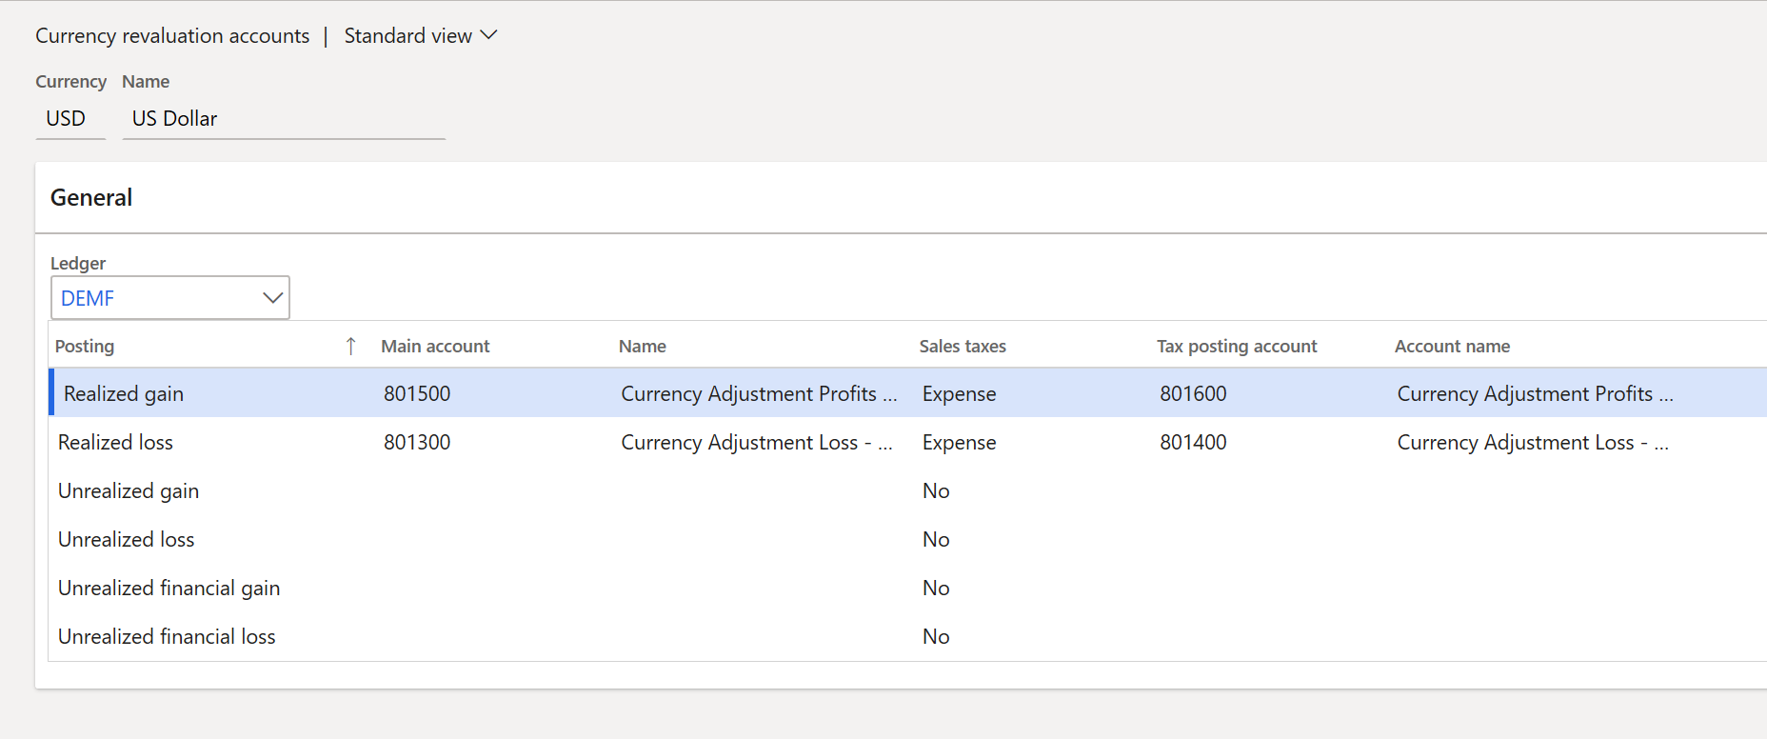Click the Currency revaluation accounts title
Screen dimensions: 1767x739
172,36
